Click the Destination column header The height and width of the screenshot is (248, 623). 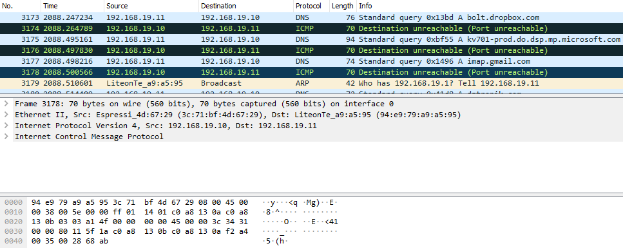pyautogui.click(x=246, y=6)
